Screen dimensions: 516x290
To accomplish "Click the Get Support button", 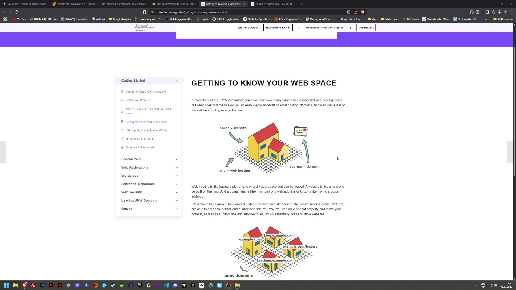I will point(366,28).
